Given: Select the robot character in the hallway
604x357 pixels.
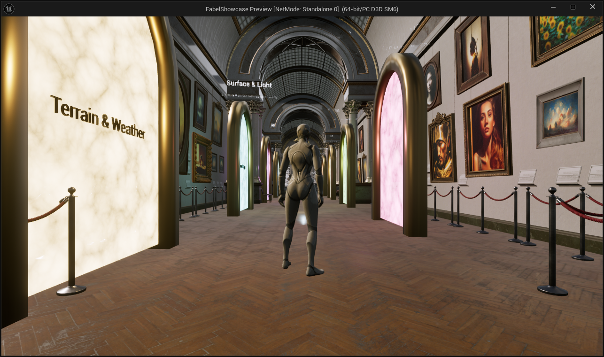Looking at the screenshot, I should tap(301, 199).
